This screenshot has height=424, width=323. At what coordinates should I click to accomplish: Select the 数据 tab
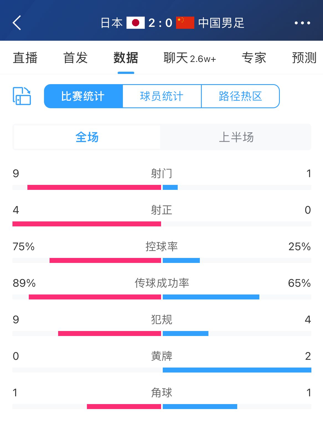tap(126, 58)
